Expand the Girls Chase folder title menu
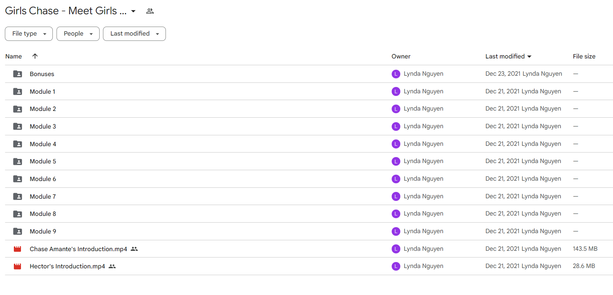This screenshot has height=295, width=613. 133,11
